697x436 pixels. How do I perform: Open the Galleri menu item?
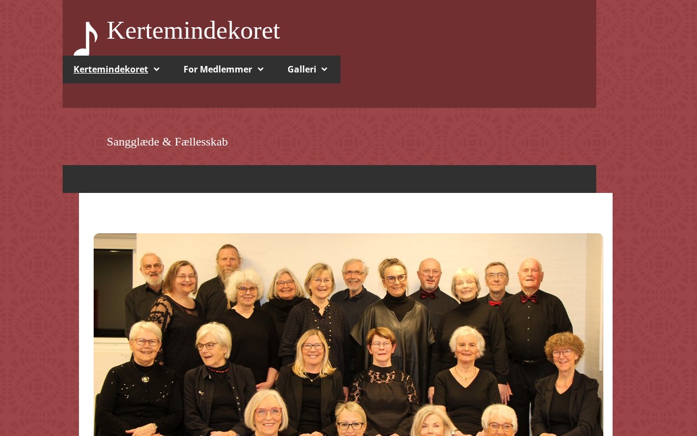pos(302,69)
